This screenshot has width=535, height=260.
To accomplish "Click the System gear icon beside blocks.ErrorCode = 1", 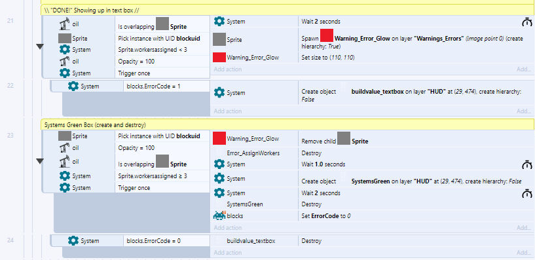I will coord(73,86).
